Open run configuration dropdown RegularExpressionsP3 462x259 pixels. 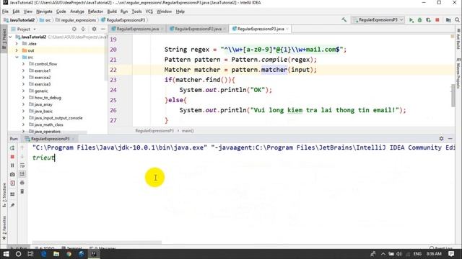click(x=378, y=20)
